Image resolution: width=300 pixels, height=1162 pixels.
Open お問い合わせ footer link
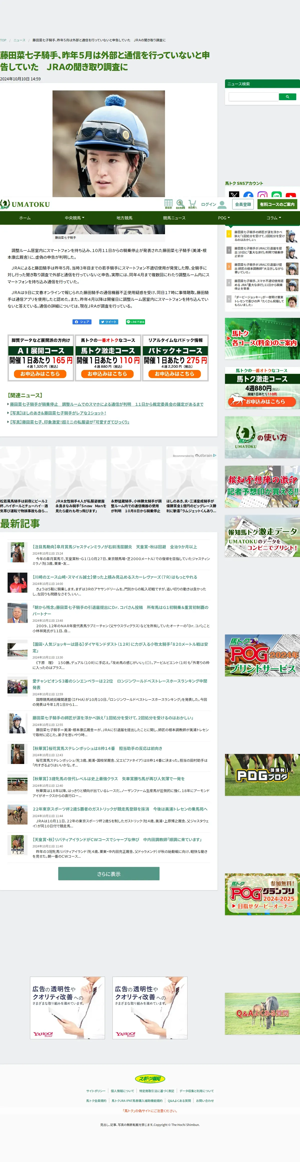205,1101
